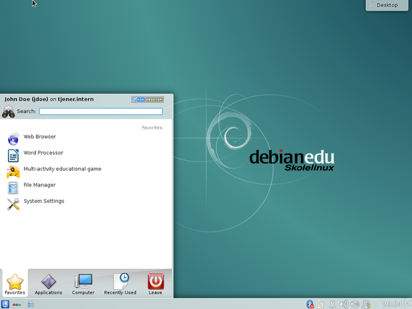Start the Multi-activity educational game icon
The width and height of the screenshot is (412, 309).
(x=13, y=172)
